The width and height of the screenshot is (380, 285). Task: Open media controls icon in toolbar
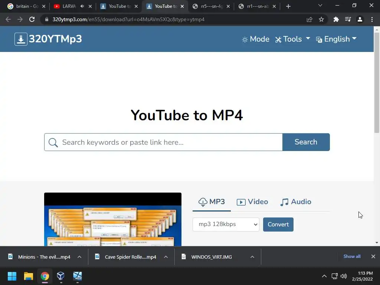(x=348, y=19)
